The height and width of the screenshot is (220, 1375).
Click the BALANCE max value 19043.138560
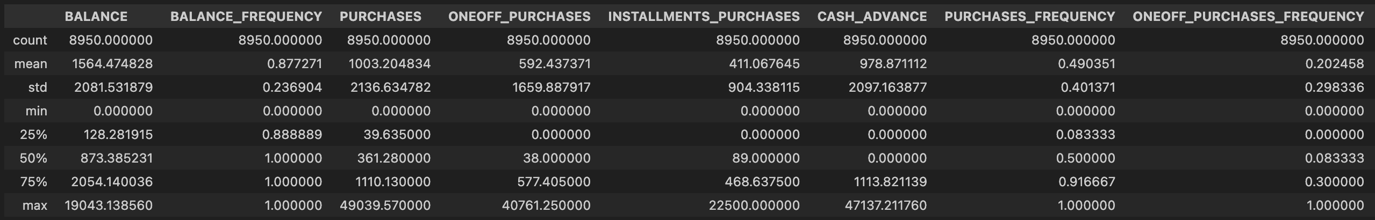pyautogui.click(x=109, y=206)
